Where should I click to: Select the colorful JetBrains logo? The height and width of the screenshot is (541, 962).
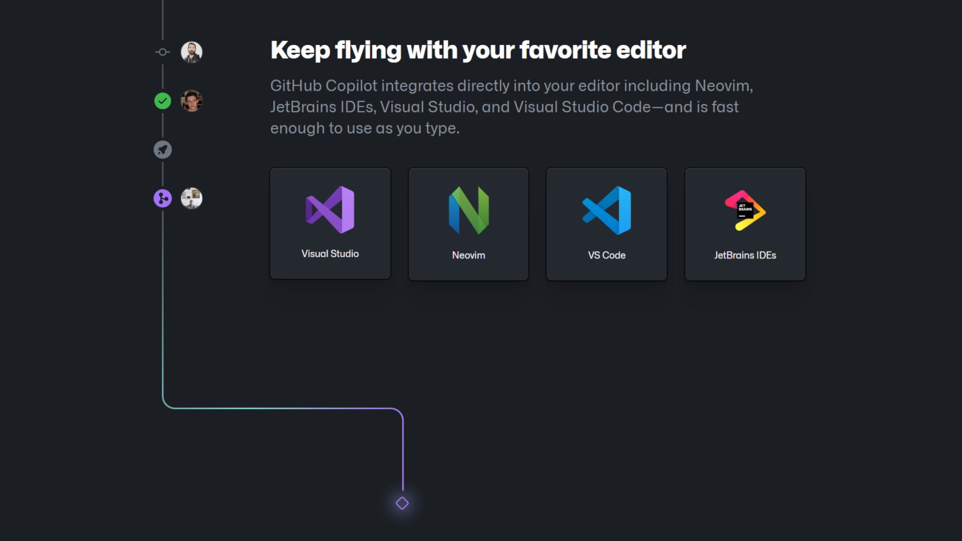pos(745,210)
